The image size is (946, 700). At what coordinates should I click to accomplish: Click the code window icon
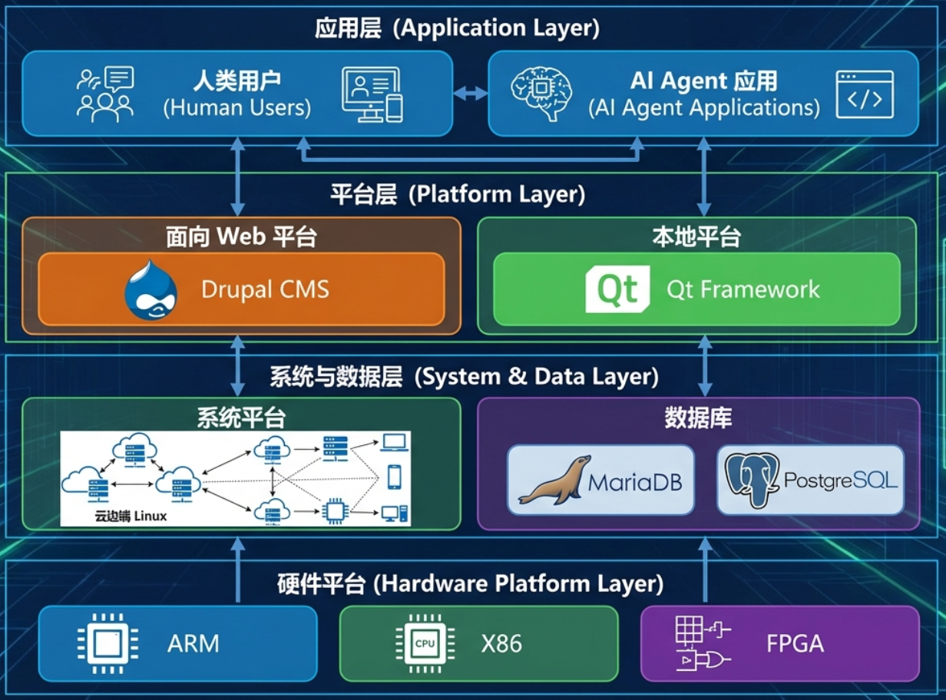(x=865, y=94)
